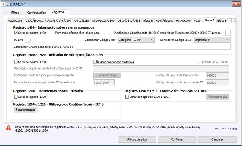This screenshot has height=146, width=242.
Task: Open the H010/K200 tab
Action: tap(183, 21)
